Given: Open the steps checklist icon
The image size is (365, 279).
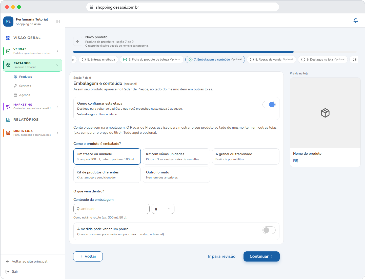Looking at the screenshot, I should tap(354, 59).
